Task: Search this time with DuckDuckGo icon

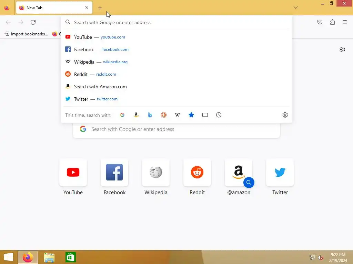Action: [x=164, y=115]
